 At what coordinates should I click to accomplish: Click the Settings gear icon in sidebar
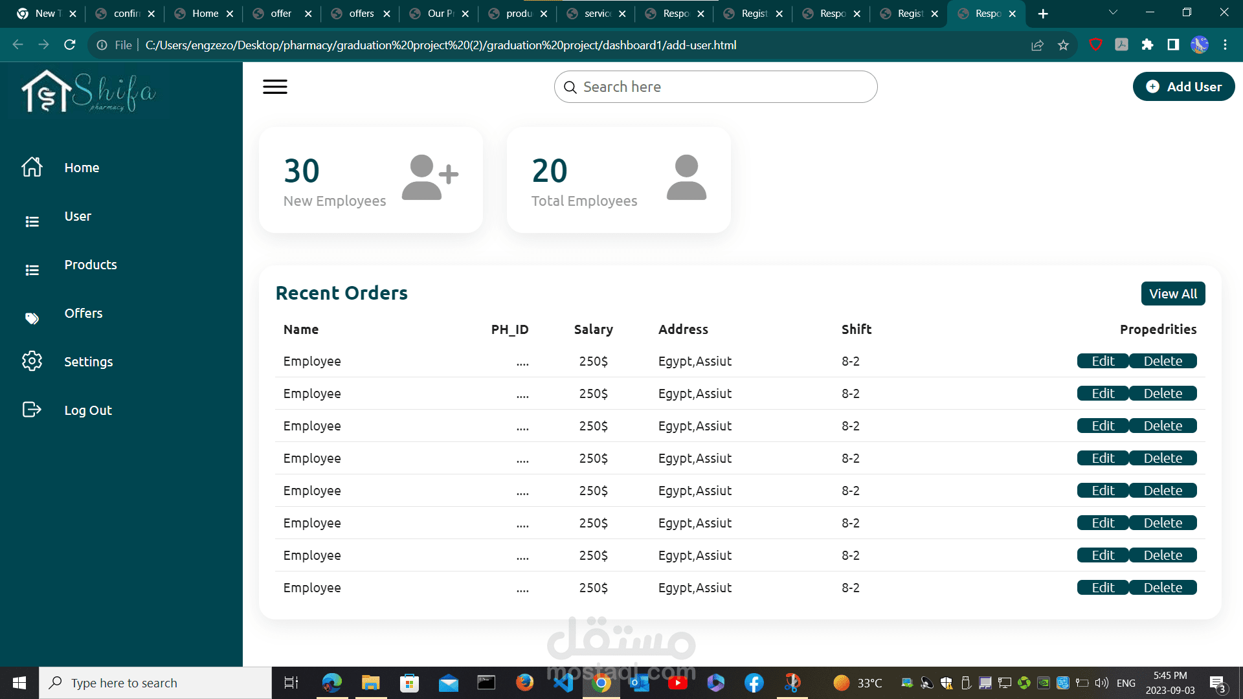pyautogui.click(x=32, y=361)
